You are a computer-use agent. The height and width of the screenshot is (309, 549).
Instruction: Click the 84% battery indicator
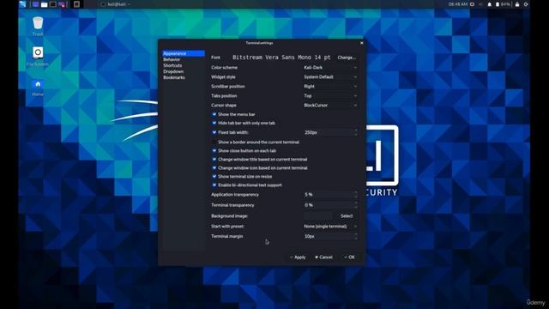(x=503, y=4)
